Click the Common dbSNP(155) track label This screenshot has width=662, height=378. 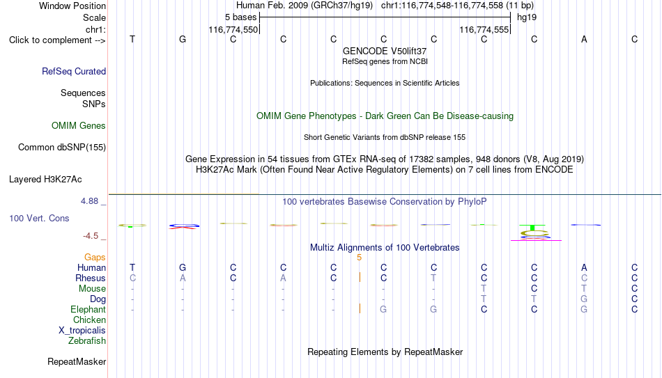tap(61, 148)
